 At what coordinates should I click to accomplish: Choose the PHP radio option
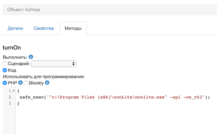pyautogui.click(x=5, y=83)
